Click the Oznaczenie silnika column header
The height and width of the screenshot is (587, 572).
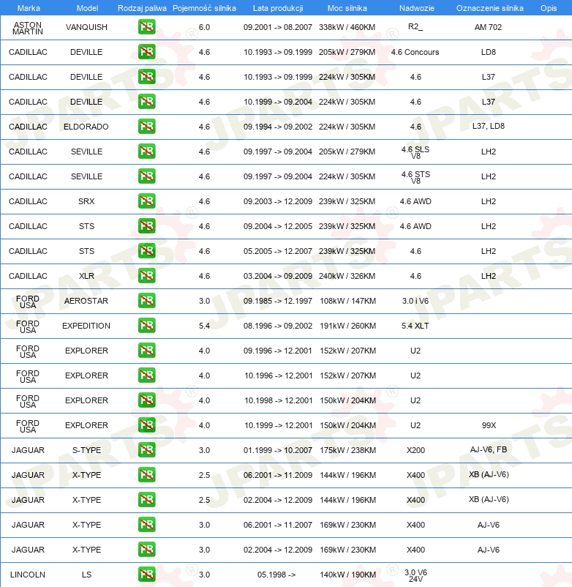click(x=489, y=8)
